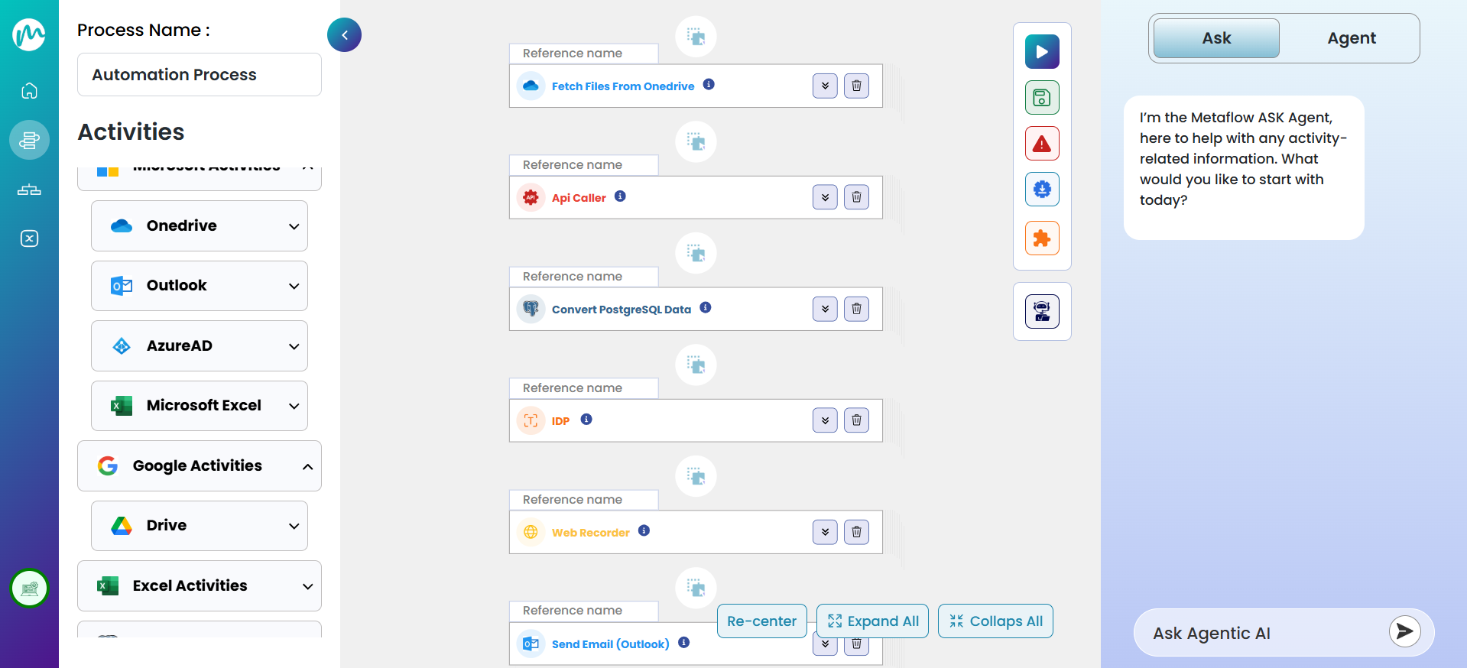This screenshot has height=668, width=1467.
Task: Open plugins via the orange puzzle piece icon
Action: (x=1041, y=238)
